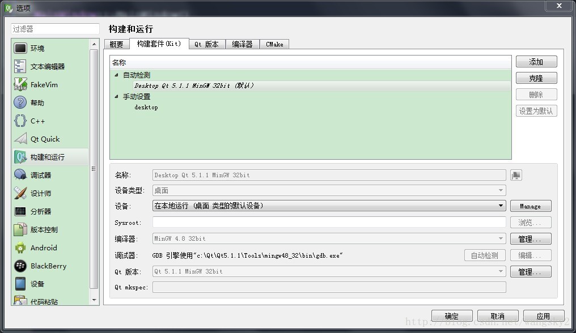This screenshot has width=576, height=333.
Task: Click the 帮助 question mark icon
Action: [20, 103]
